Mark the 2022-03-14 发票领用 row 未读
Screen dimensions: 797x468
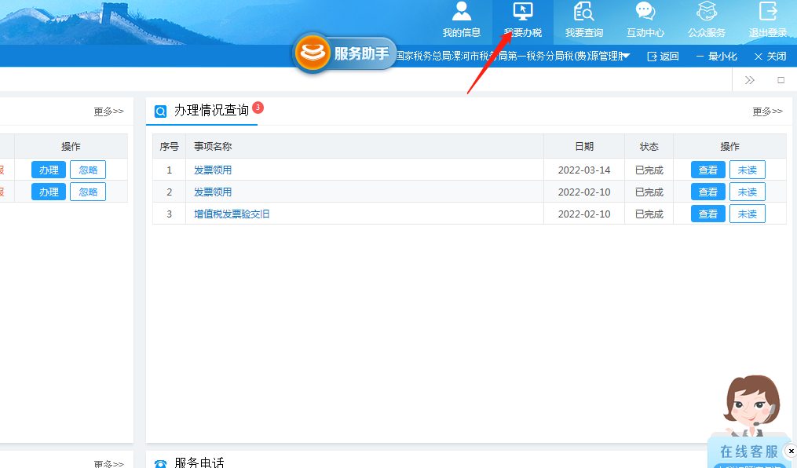(x=747, y=170)
